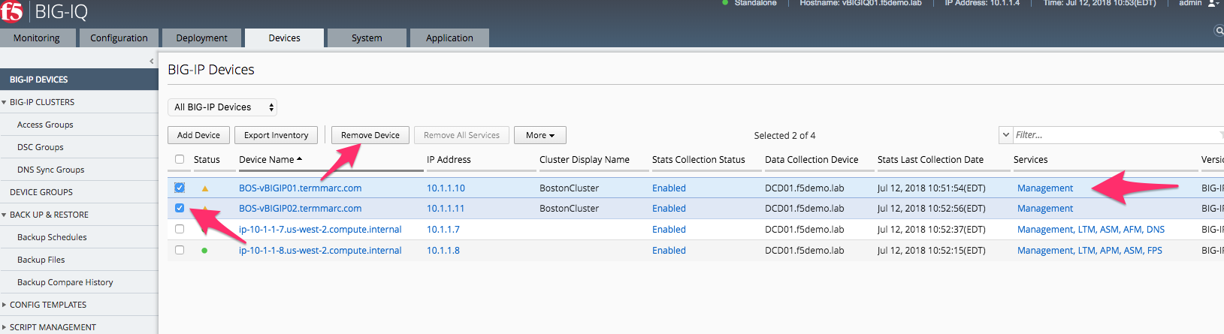Viewport: 1224px width, 334px height.
Task: Click the Remove Device button
Action: [370, 135]
